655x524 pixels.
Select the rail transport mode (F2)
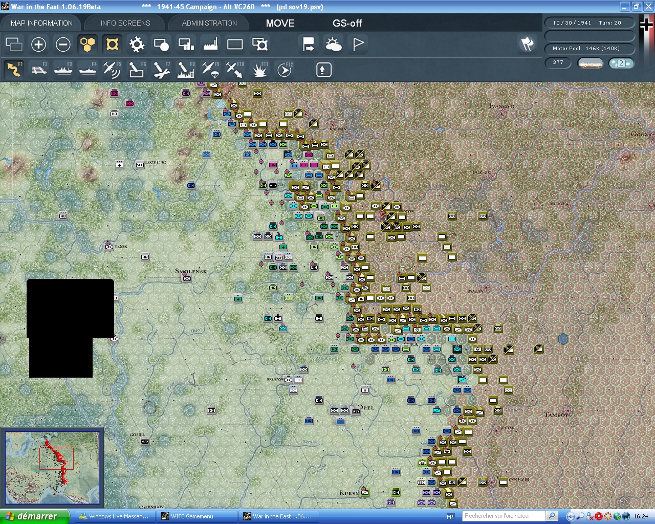click(38, 70)
